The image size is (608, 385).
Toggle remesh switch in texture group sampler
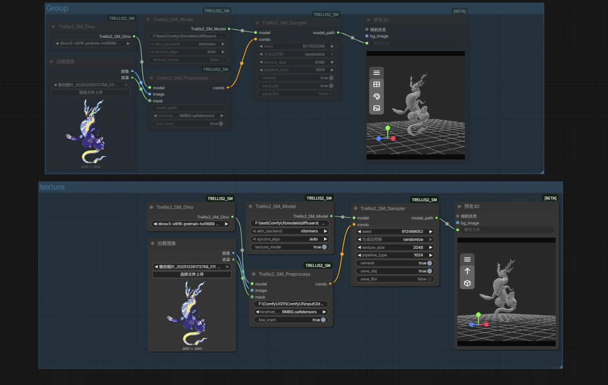coord(429,263)
